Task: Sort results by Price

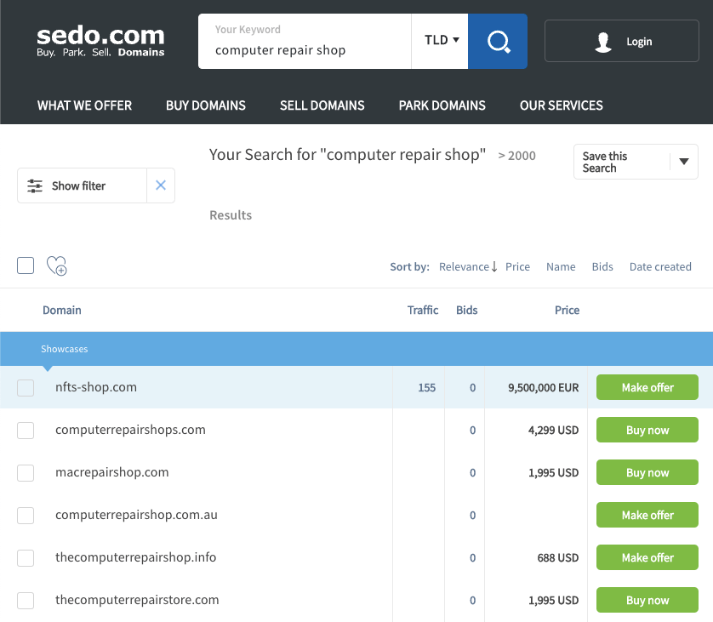Action: click(517, 266)
